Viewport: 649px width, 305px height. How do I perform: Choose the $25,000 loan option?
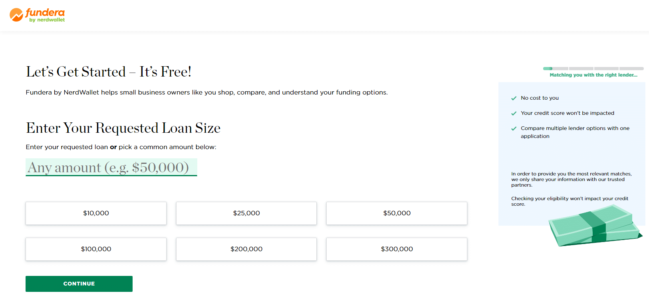coord(246,213)
